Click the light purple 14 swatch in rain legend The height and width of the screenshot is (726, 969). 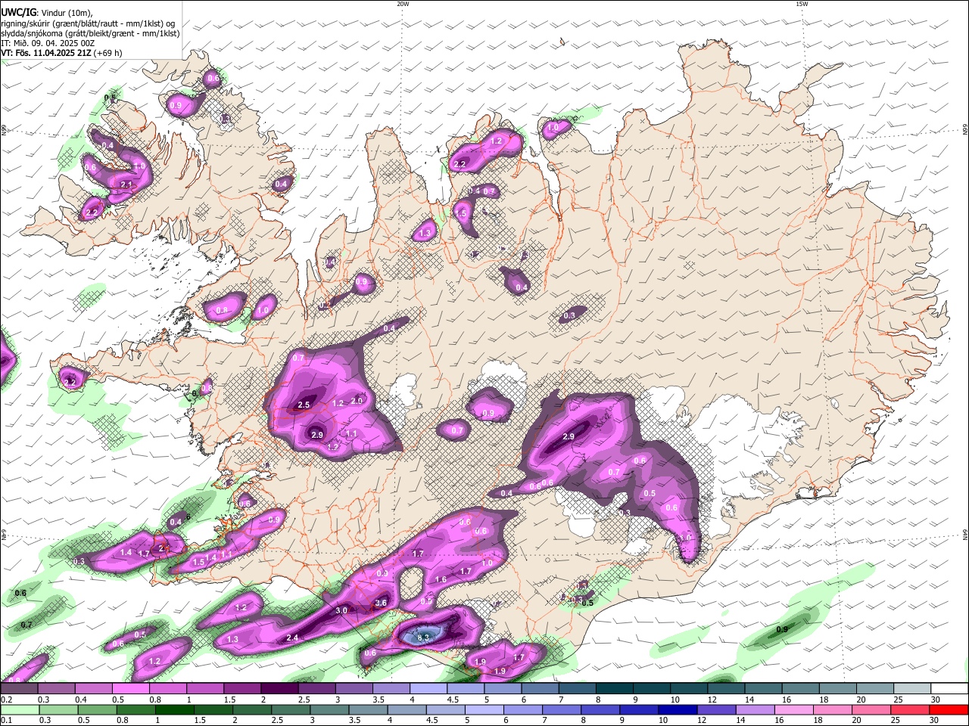pyautogui.click(x=755, y=710)
